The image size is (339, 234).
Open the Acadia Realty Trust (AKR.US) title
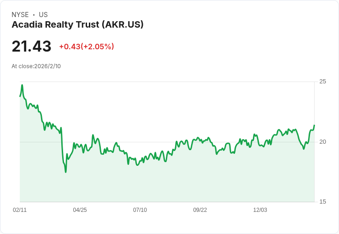[x=77, y=25]
